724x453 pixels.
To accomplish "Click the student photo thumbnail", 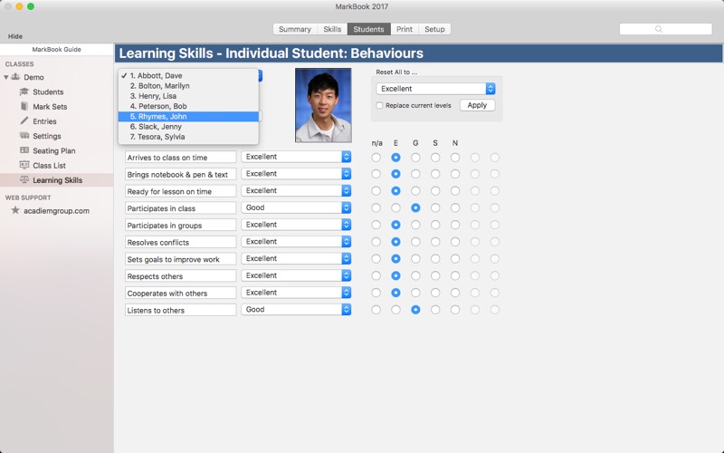I will (323, 105).
